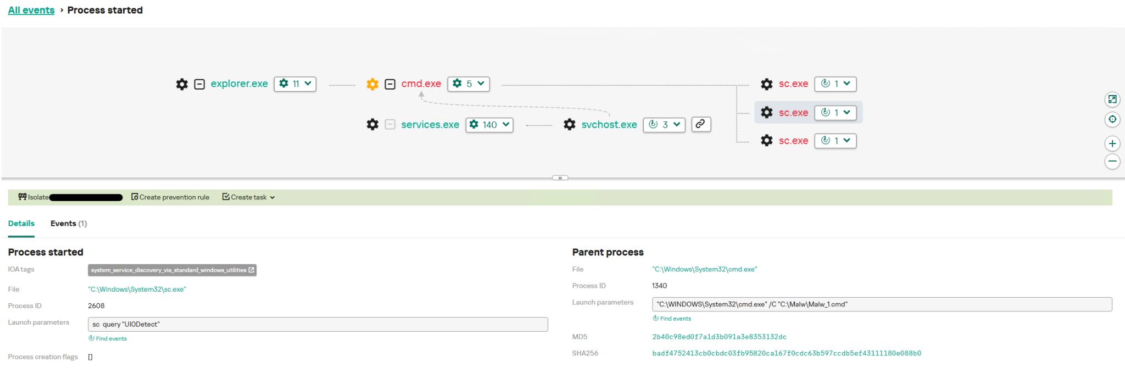
Task: Zoom in the process graph
Action: pos(1112,143)
